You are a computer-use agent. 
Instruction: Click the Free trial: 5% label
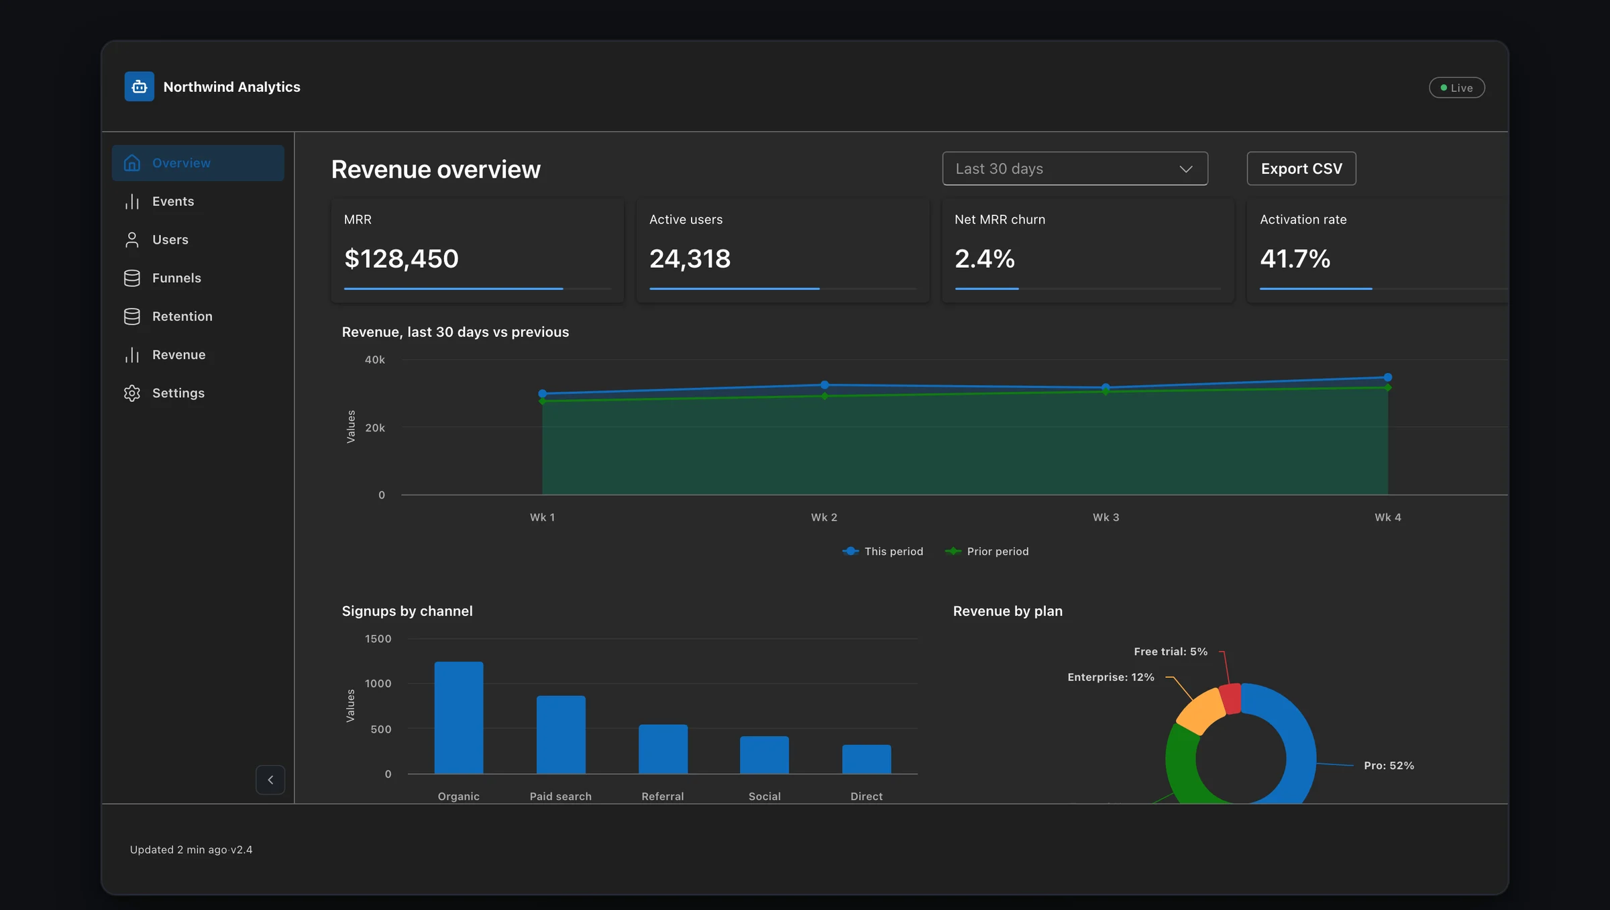tap(1171, 652)
